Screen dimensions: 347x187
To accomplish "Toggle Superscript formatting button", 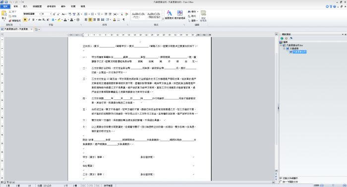I will (x=48, y=20).
